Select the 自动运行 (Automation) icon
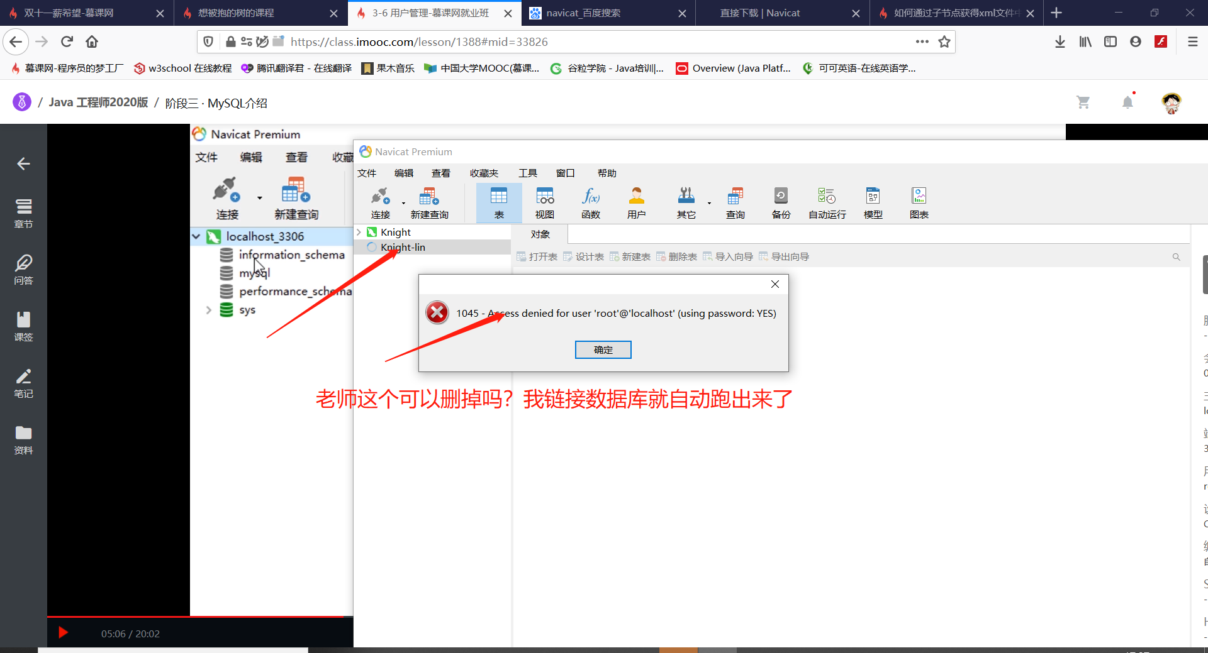Screen dimensions: 1208x653 click(x=826, y=201)
